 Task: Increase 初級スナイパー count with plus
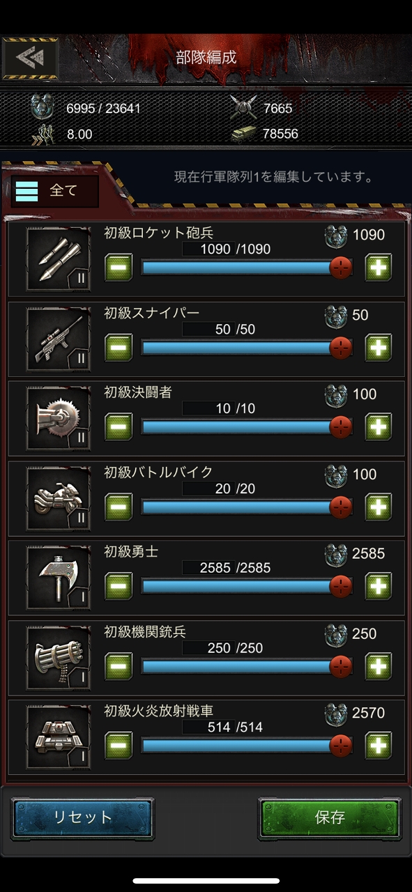click(x=379, y=347)
